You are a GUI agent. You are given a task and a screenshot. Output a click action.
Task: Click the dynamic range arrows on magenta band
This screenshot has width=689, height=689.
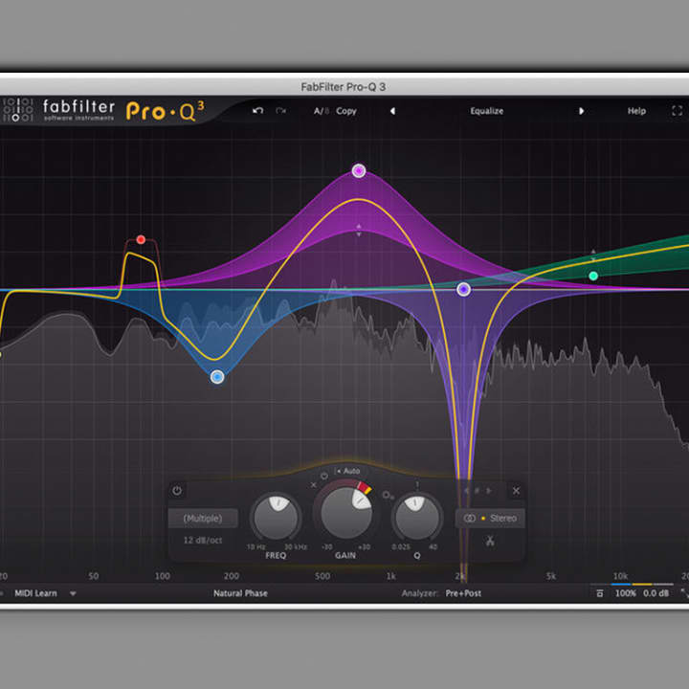pyautogui.click(x=359, y=230)
